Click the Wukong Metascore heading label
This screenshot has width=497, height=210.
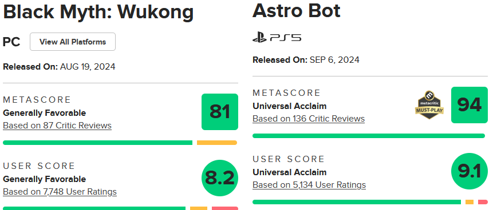pyautogui.click(x=37, y=100)
